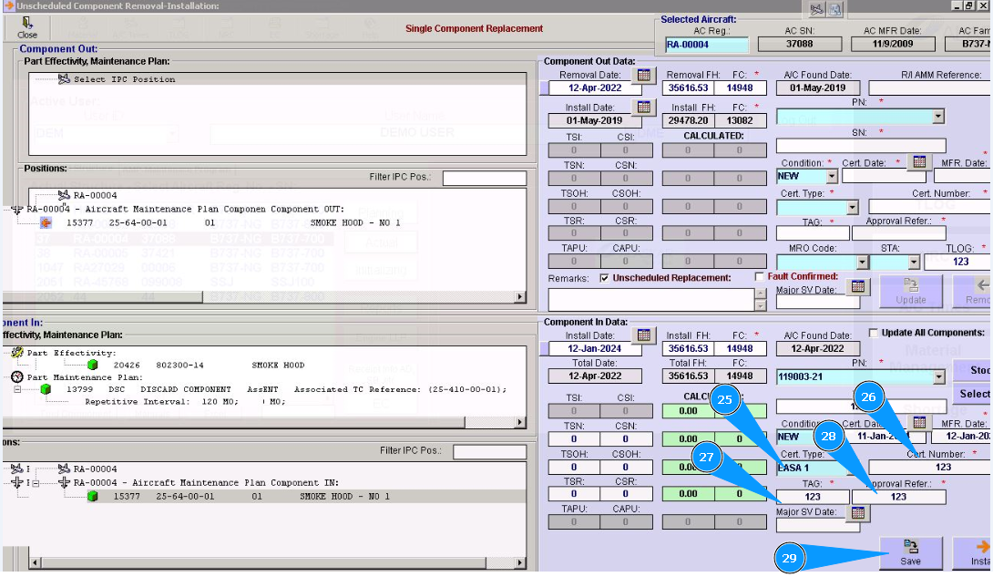Viewport: 993px width, 577px height.
Task: Open calendar for Component Out Install Date
Action: point(644,108)
